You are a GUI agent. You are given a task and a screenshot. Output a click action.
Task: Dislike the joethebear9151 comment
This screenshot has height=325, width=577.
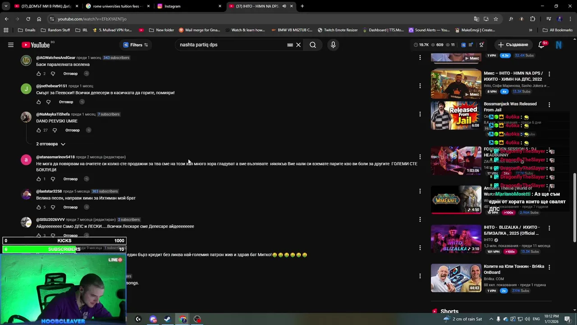pos(49,102)
